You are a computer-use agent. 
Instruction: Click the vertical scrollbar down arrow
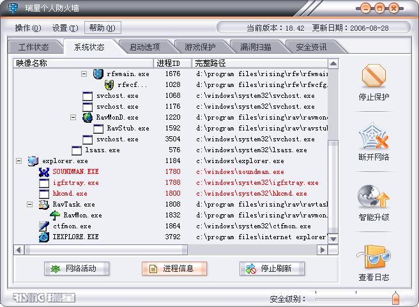click(x=333, y=239)
